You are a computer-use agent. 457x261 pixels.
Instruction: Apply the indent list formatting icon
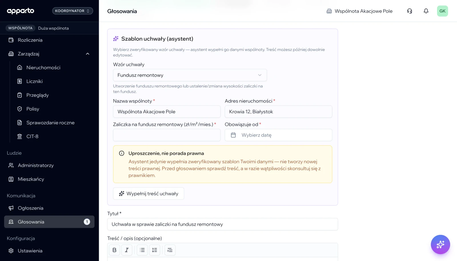(x=170, y=250)
